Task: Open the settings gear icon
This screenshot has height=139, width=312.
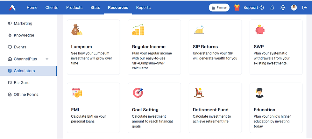Action: (283, 8)
